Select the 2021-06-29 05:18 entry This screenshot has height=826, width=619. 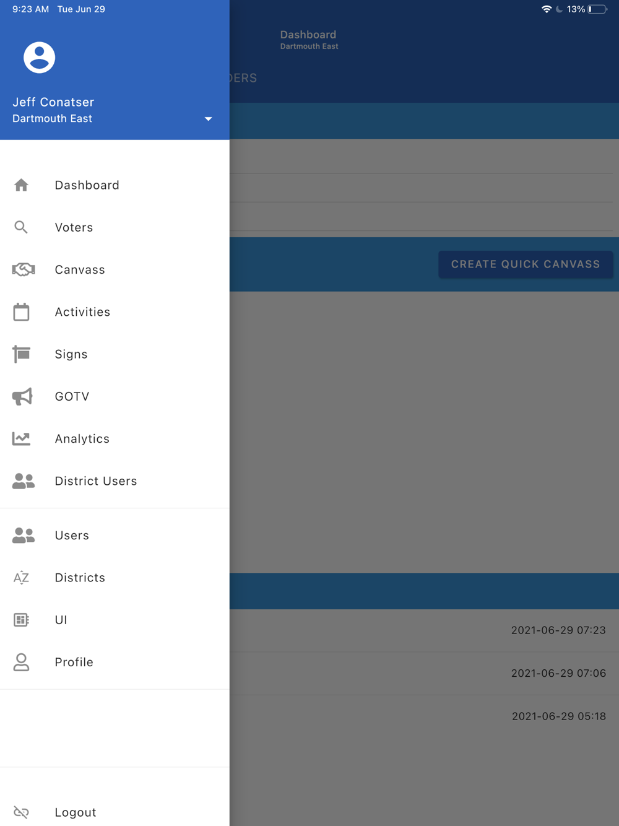point(558,716)
